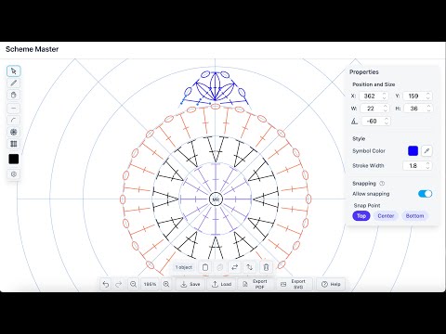446x334 pixels.
Task: Select the straight line tool
Action: click(x=14, y=108)
